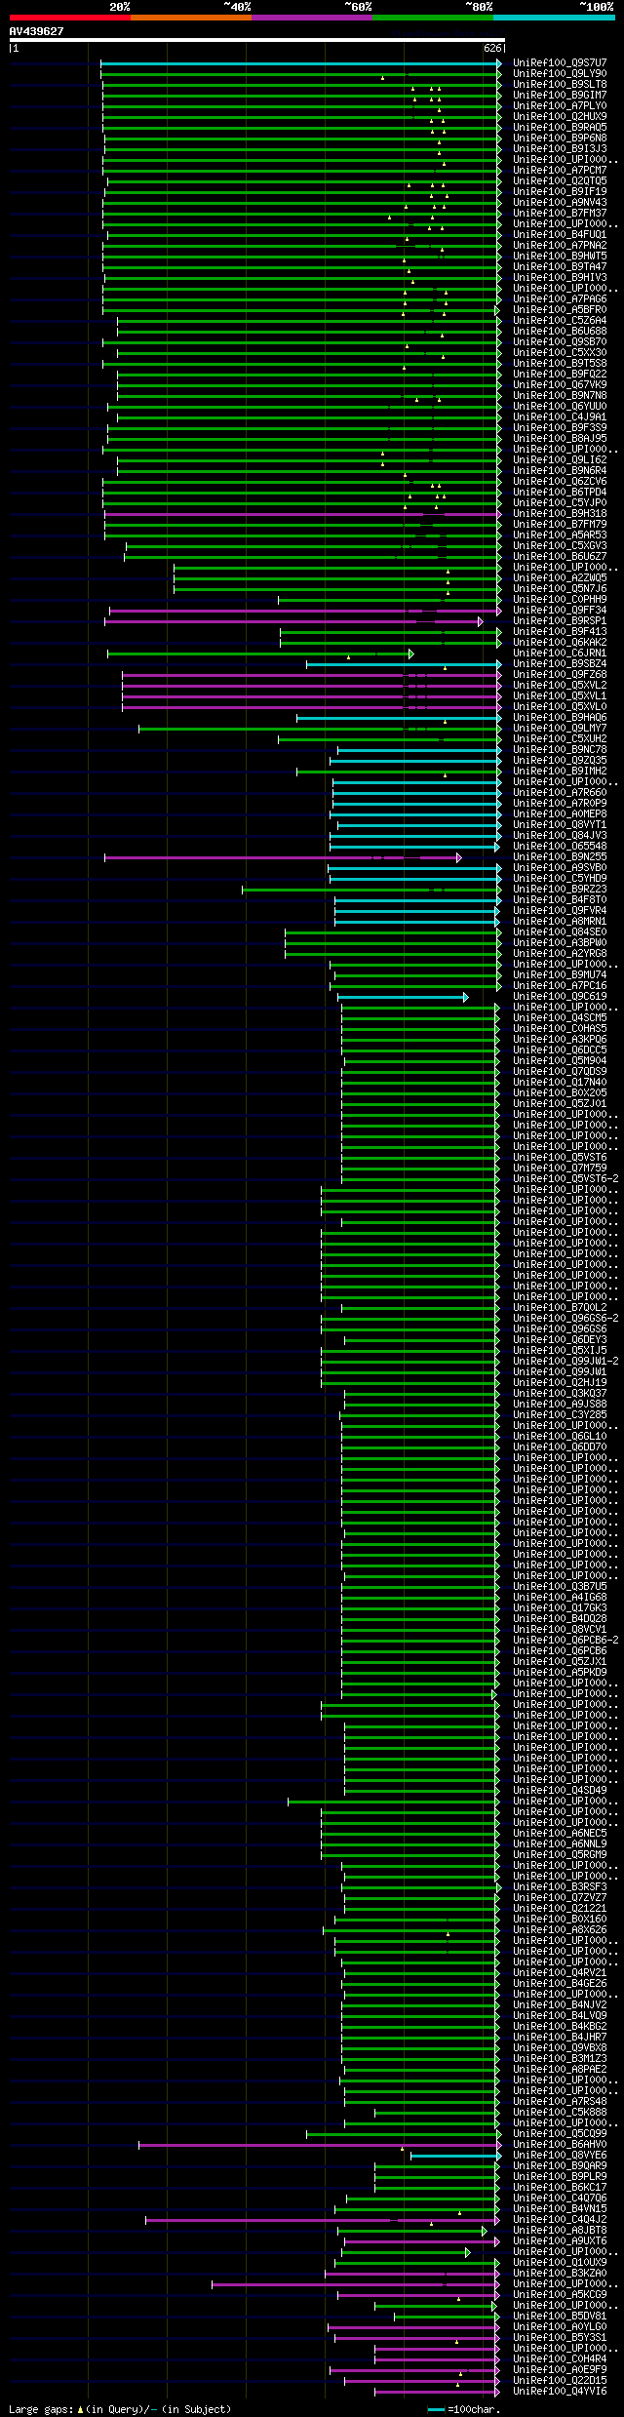This screenshot has height=2417, width=624.
Task: Select label UniRef100_Q5CQ99
Action: click(x=560, y=2134)
